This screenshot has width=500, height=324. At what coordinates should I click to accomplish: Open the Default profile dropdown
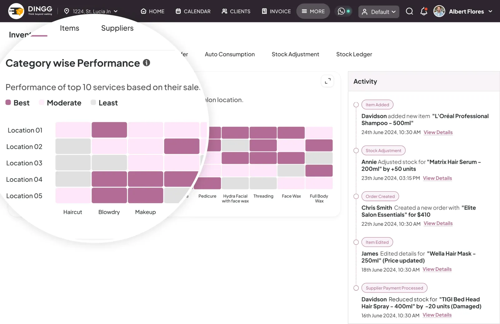(x=379, y=12)
